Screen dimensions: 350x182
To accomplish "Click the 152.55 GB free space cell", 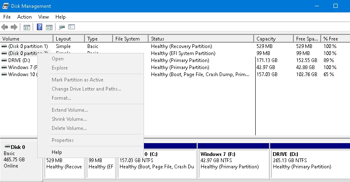I will coord(307,60).
